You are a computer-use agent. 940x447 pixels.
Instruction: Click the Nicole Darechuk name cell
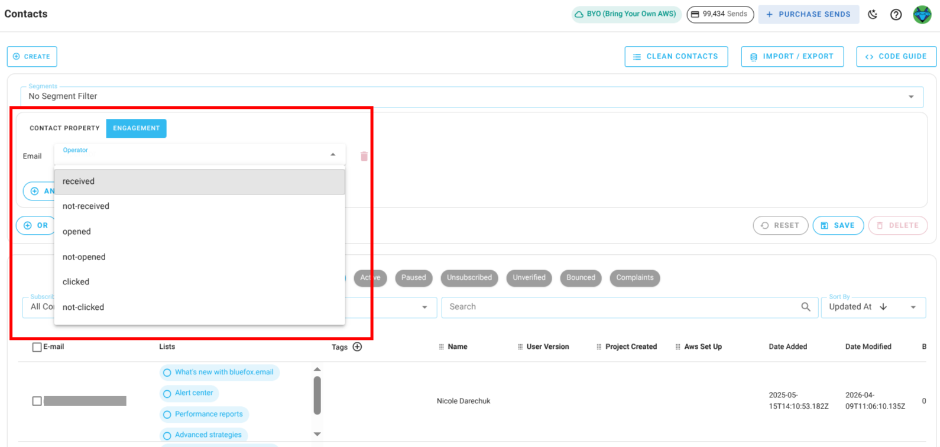[463, 401]
